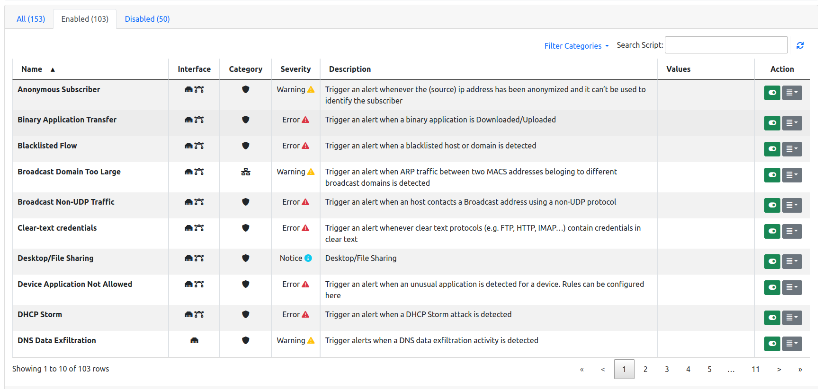This screenshot has height=389, width=823.
Task: Click the shield category icon for Anonymous Subscriber
Action: click(245, 89)
